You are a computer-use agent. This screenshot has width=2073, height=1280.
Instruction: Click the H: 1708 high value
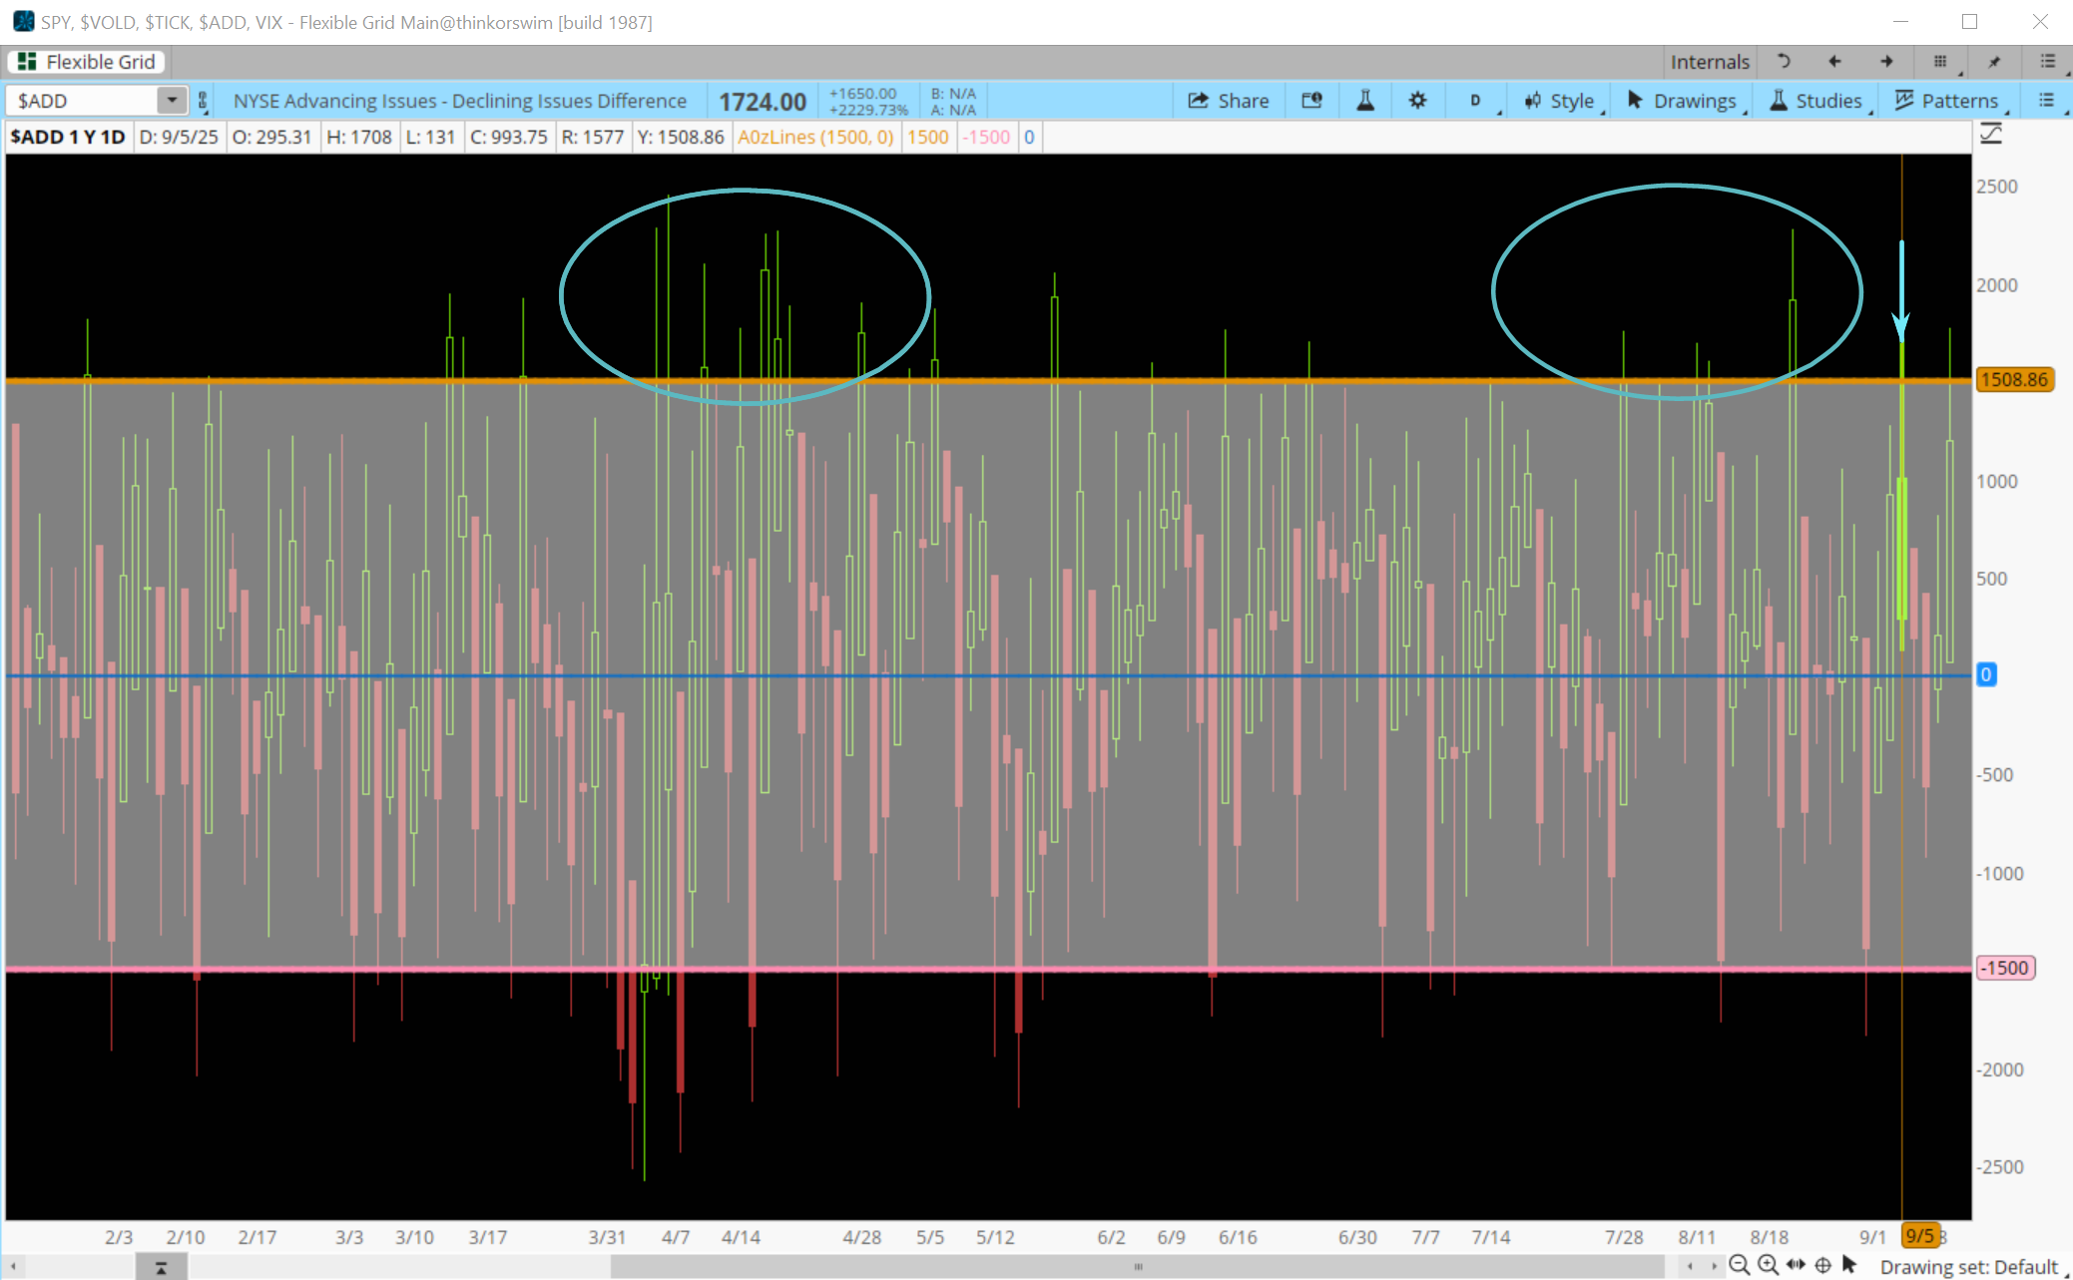click(359, 138)
